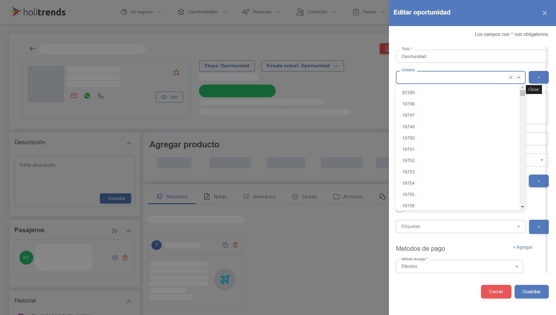Click the phone icon on contact card

pos(100,96)
